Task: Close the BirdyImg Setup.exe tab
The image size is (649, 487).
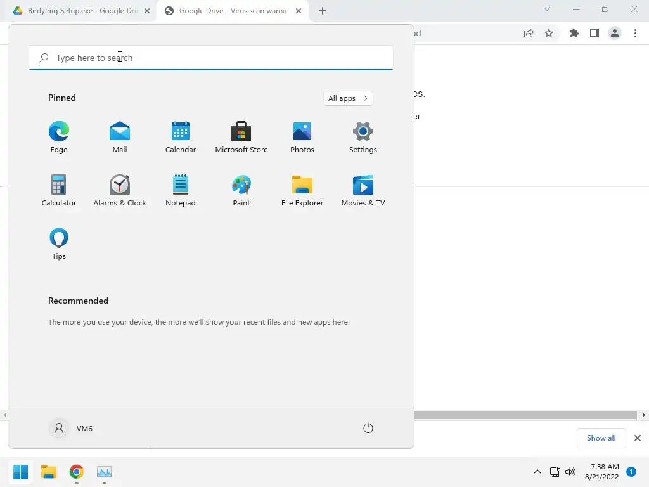Action: click(147, 11)
